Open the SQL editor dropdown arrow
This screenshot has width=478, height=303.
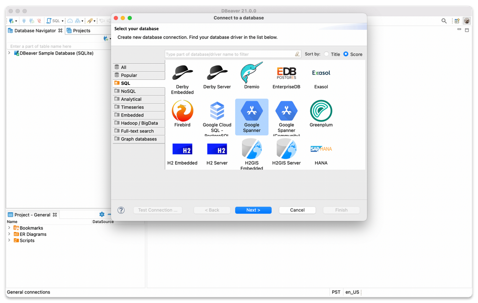pos(62,21)
